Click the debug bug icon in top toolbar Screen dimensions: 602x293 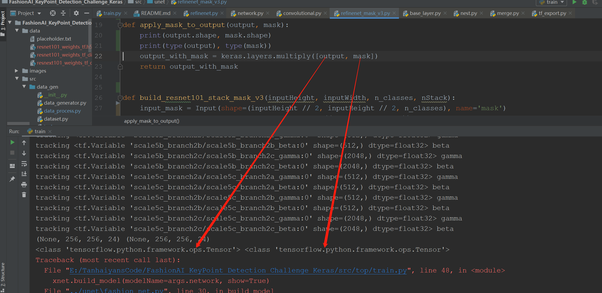tap(585, 2)
